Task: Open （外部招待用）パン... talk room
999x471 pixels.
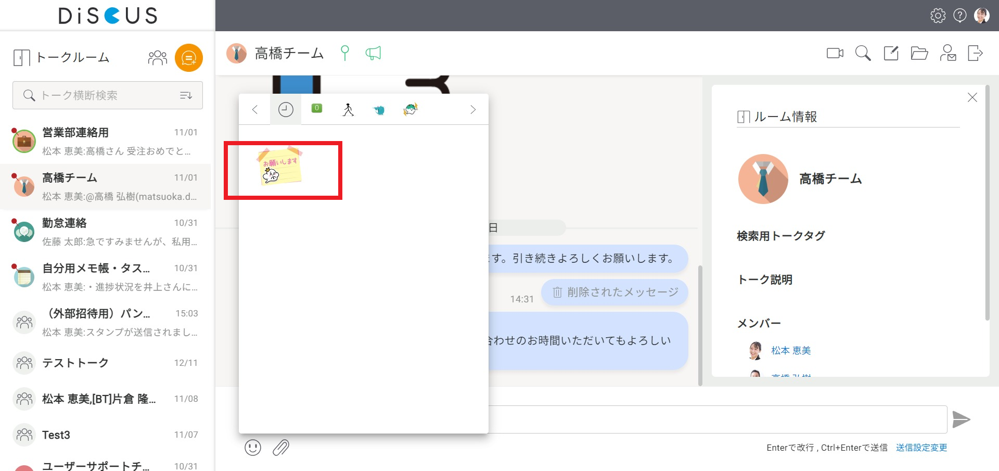Action: pos(106,323)
